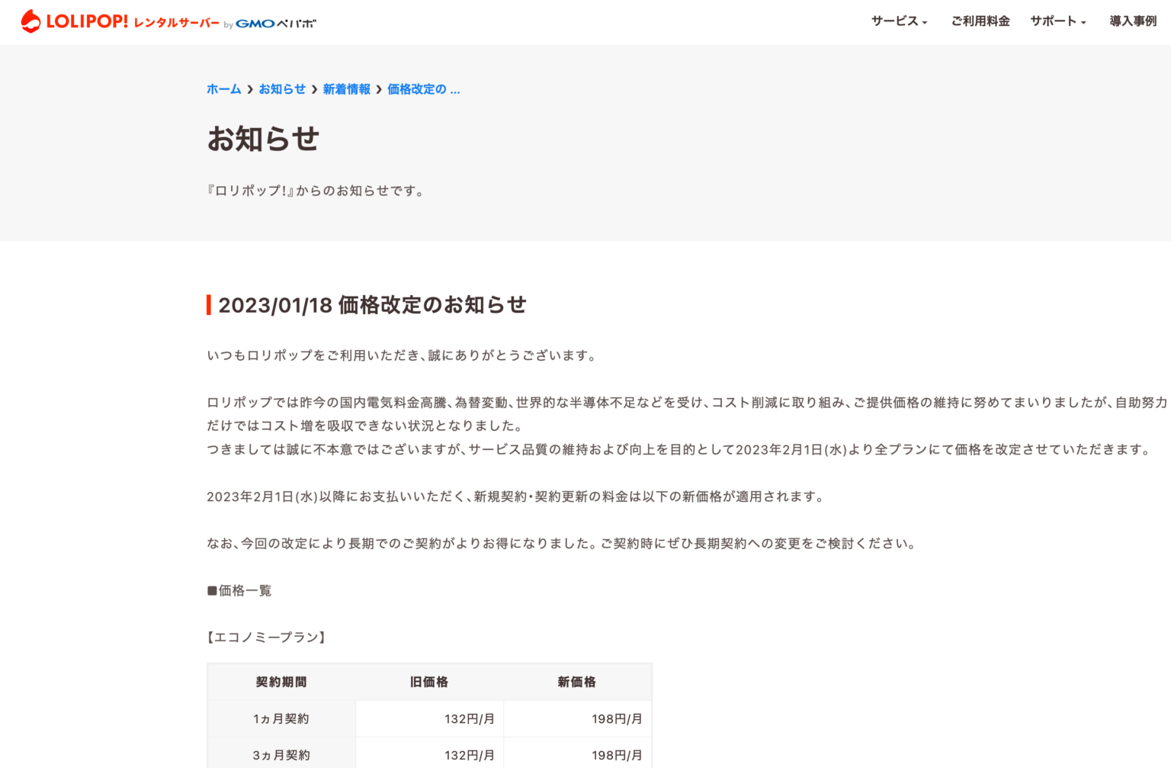Screen dimensions: 1171x768
Task: Follow the ホーム breadcrumb link
Action: pos(223,89)
